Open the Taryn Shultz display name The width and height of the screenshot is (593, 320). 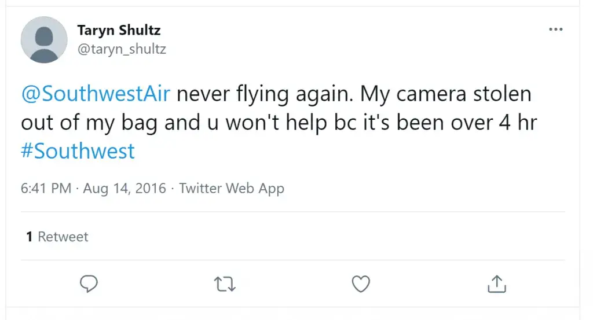click(x=119, y=30)
